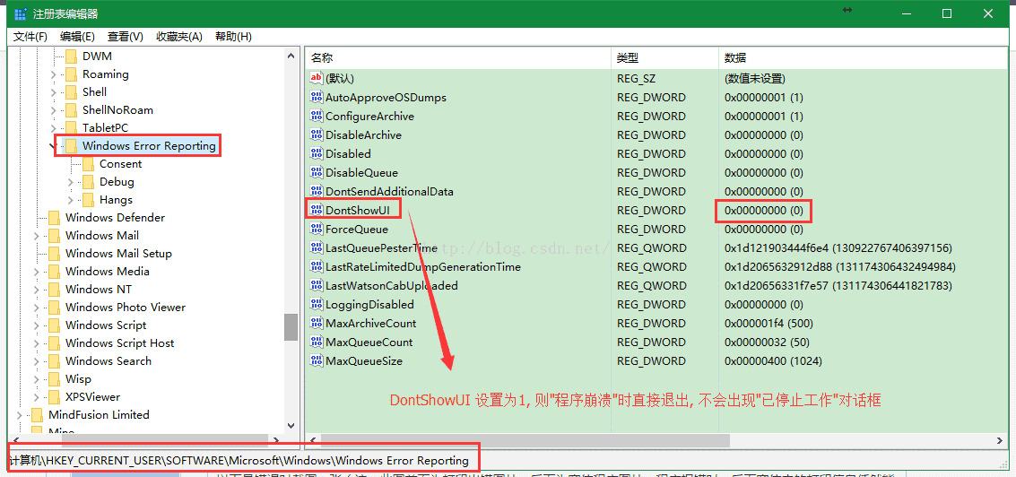Expand the Debug subkey
This screenshot has height=477, width=1016.
71,182
